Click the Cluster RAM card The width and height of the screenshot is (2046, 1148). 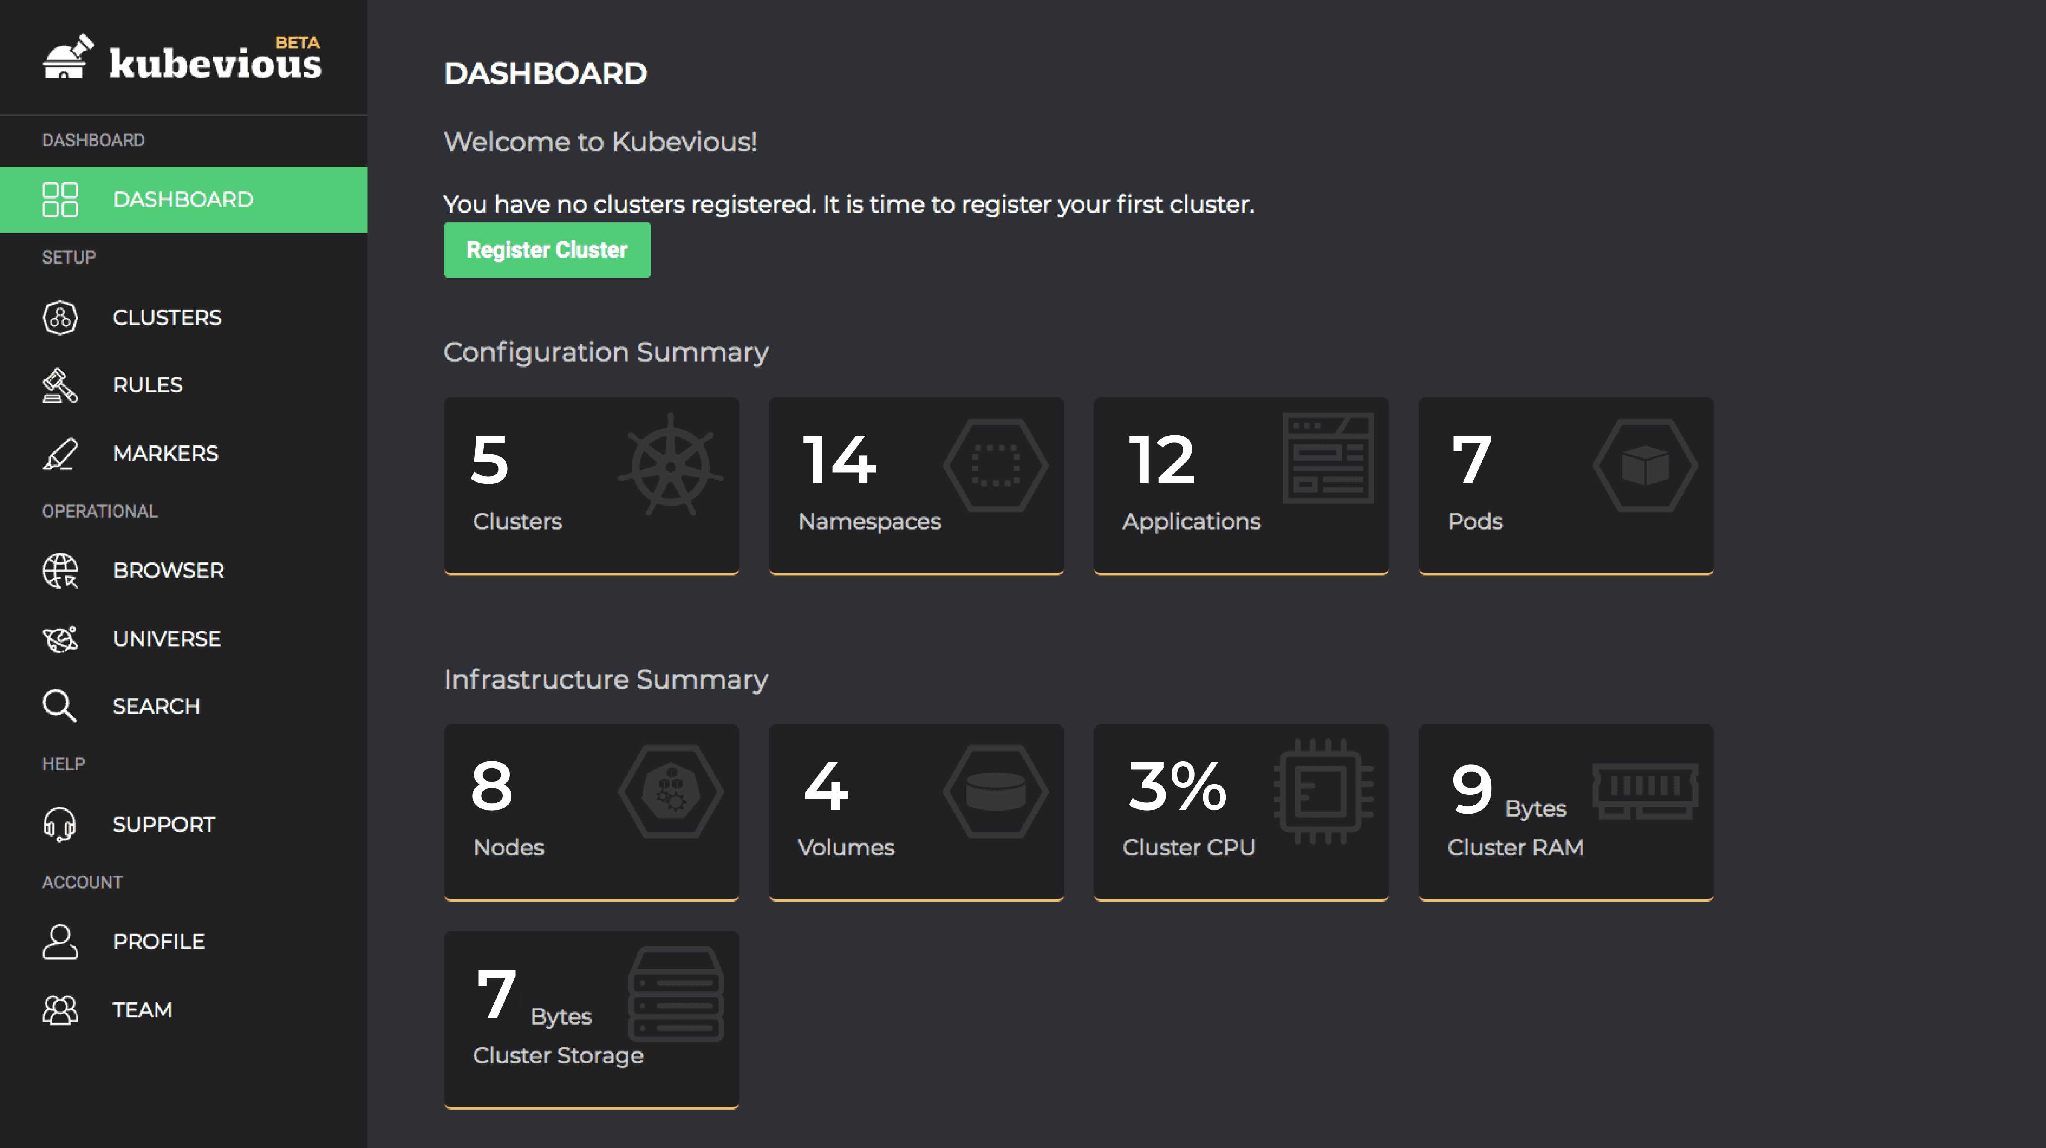(1566, 811)
